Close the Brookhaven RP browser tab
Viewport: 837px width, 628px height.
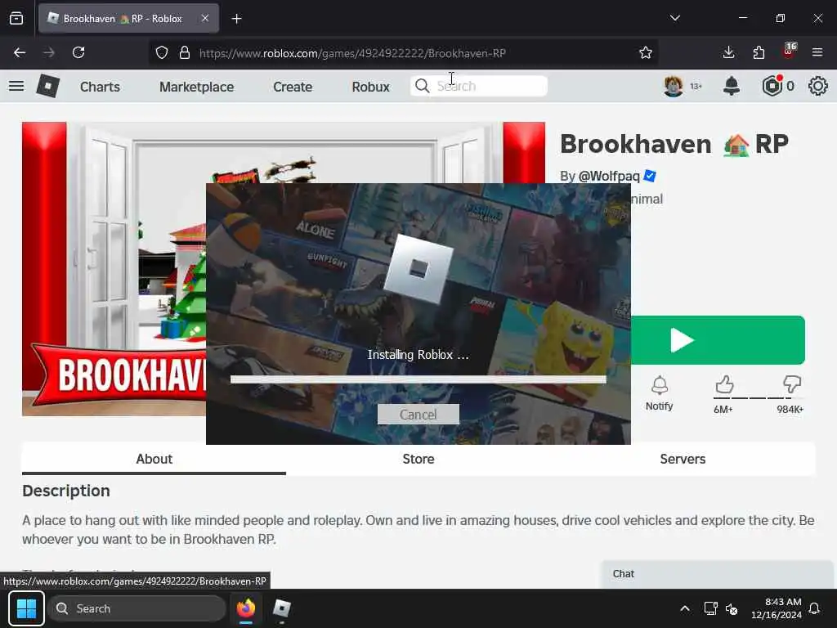pos(205,18)
